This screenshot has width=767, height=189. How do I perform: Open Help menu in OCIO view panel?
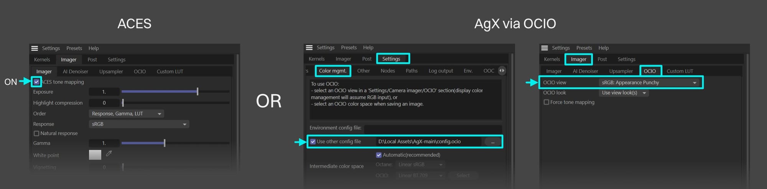coord(603,48)
